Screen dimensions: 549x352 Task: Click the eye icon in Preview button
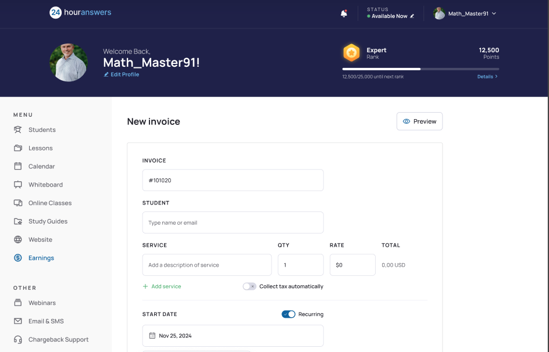click(x=406, y=121)
